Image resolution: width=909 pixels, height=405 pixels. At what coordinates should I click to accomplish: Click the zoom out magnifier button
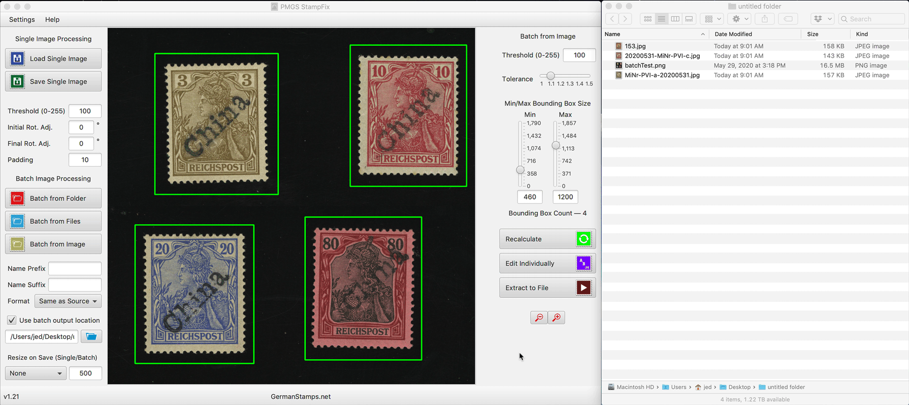[x=539, y=318]
